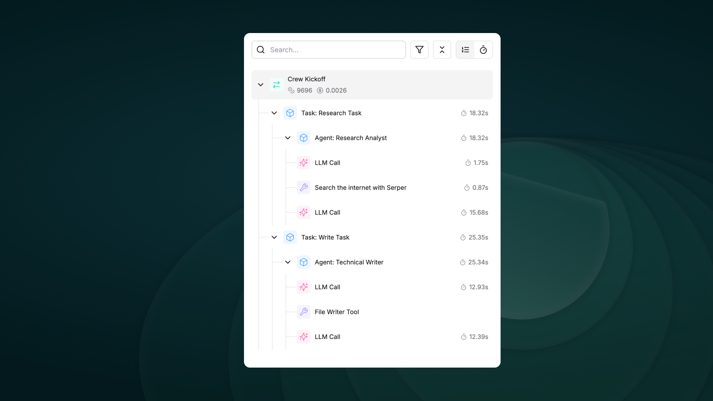Collapse Agent: Research Analyst chevron
Image resolution: width=713 pixels, height=401 pixels.
(x=288, y=138)
